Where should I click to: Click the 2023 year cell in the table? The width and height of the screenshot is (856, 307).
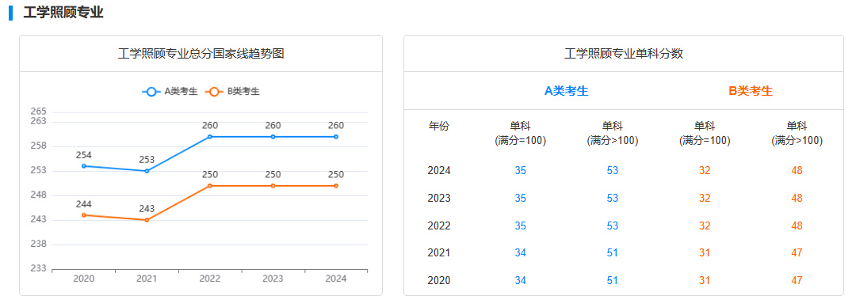[439, 198]
